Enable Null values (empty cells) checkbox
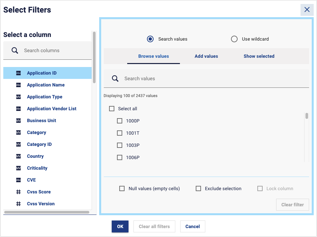 [x=122, y=188]
